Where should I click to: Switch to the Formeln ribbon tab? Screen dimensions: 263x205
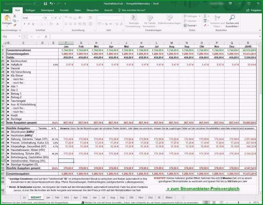(x=64, y=10)
